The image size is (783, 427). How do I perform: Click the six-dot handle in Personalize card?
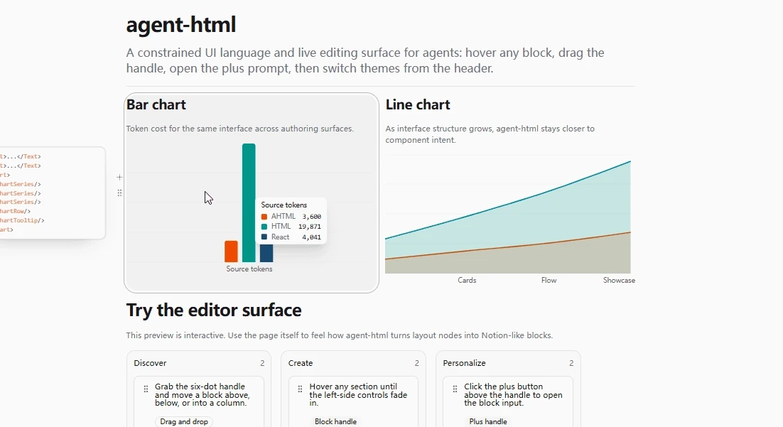pos(455,389)
